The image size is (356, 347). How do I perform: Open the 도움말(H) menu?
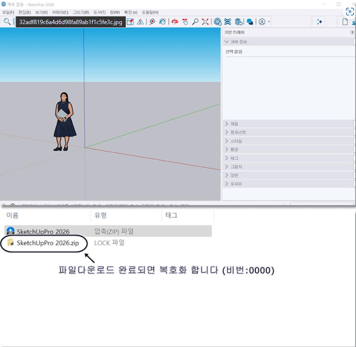coord(150,12)
